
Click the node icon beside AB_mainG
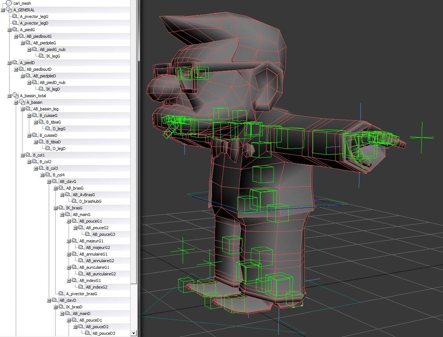pyautogui.click(x=68, y=215)
